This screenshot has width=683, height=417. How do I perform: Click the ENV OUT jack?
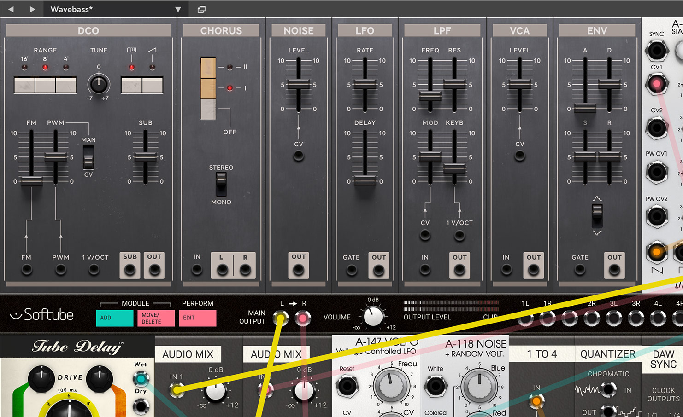(614, 270)
